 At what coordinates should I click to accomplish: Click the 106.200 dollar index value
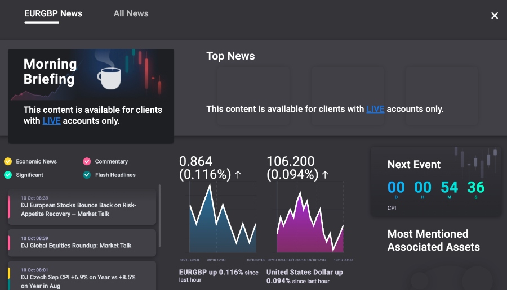click(x=290, y=161)
